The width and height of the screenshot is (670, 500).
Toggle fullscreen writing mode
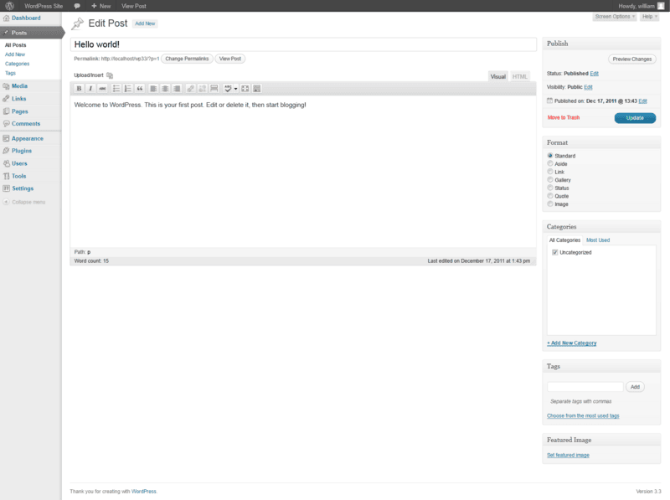(x=245, y=89)
